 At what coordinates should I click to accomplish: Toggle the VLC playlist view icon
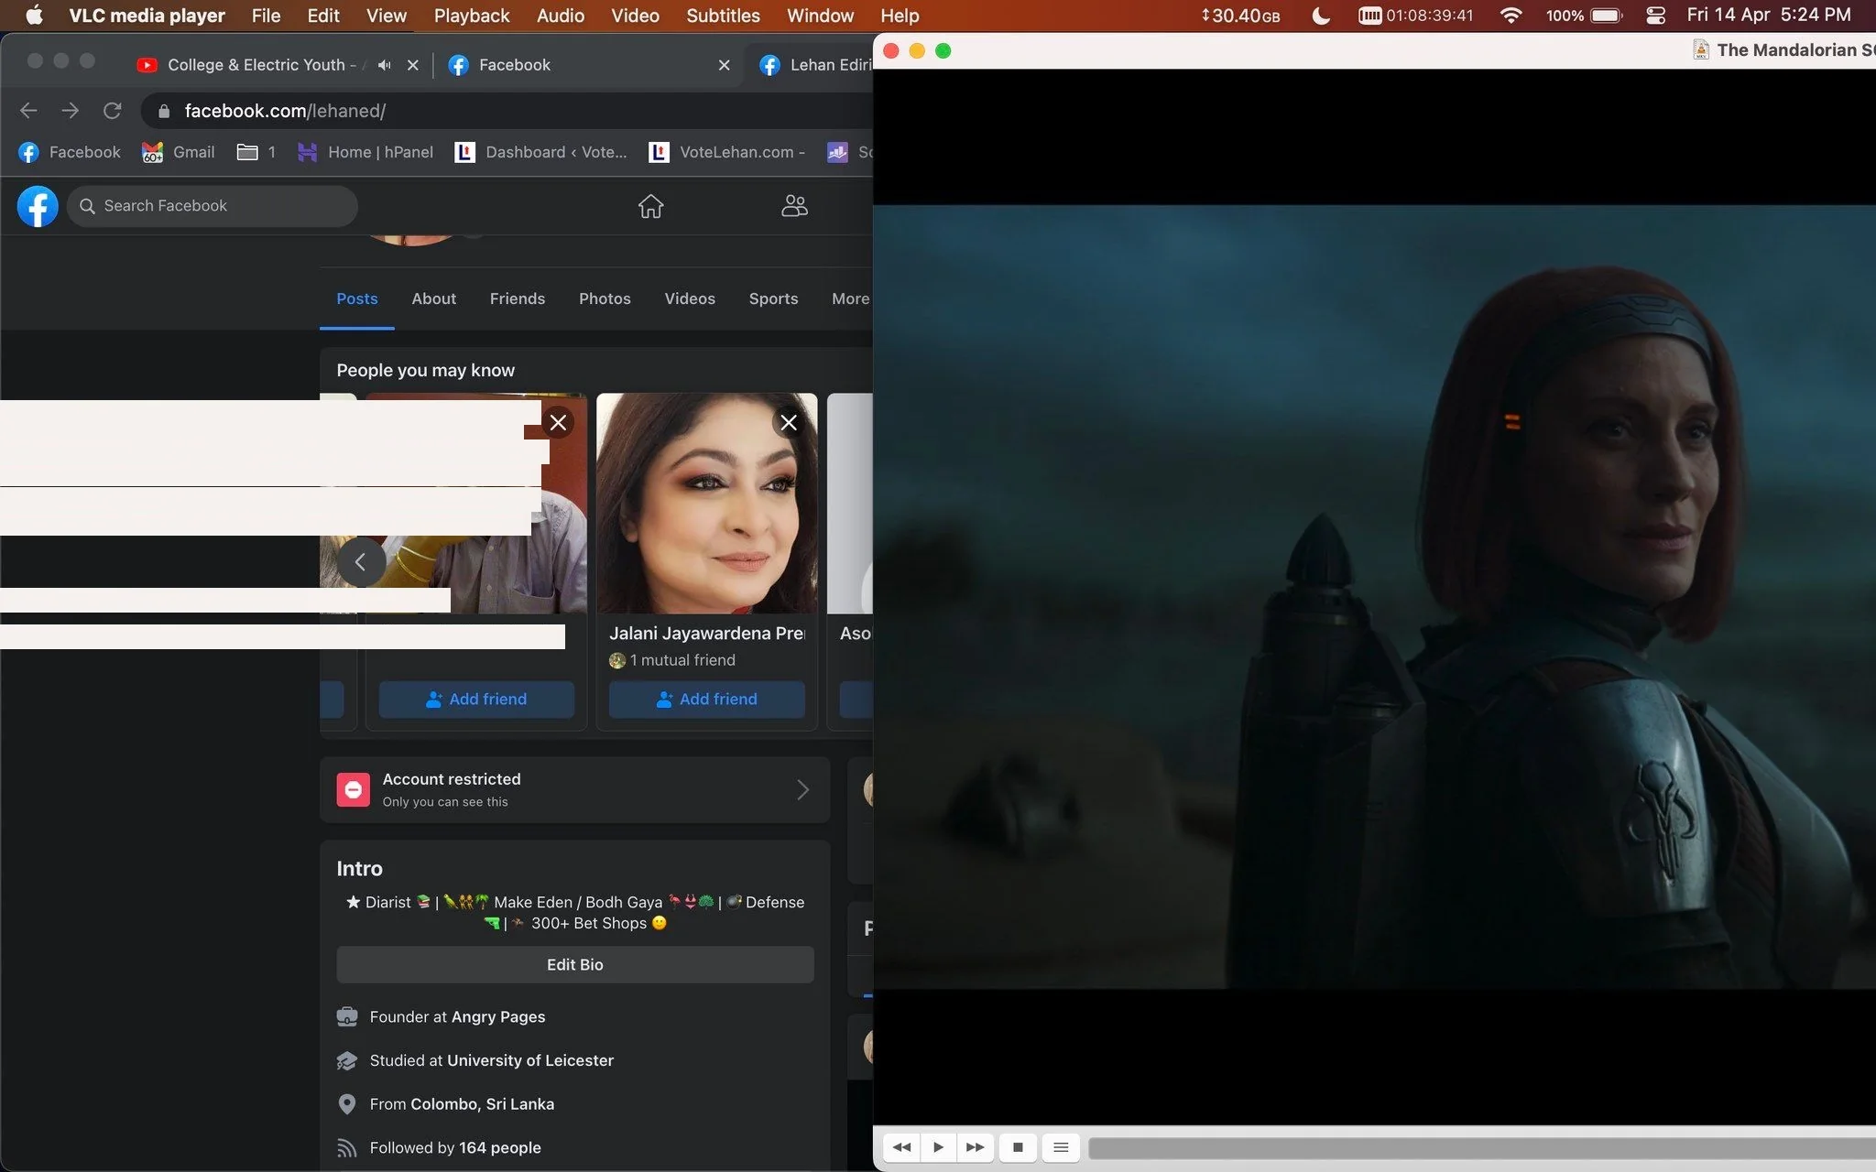[x=1061, y=1147]
